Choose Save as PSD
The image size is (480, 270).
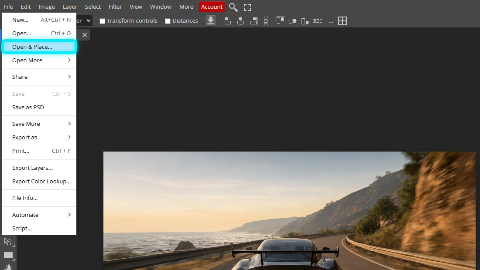(39, 107)
